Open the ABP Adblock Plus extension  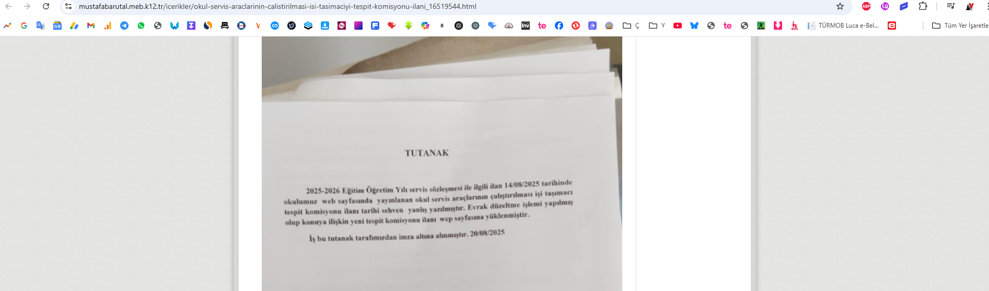pos(866,6)
